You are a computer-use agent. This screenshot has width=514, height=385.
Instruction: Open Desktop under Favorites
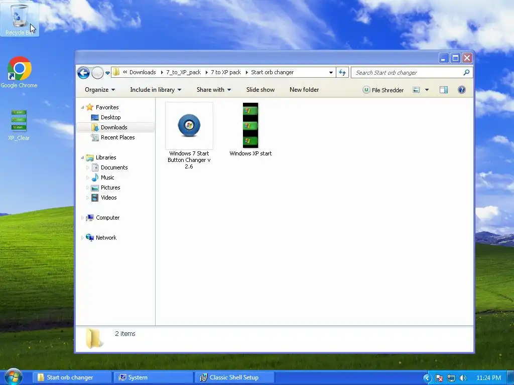110,117
